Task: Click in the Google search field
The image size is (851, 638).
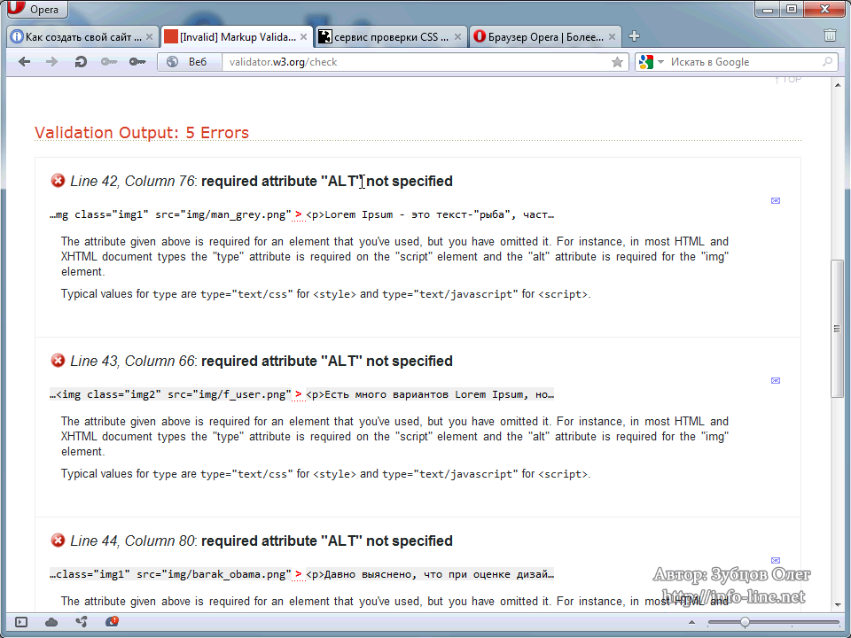Action: (743, 62)
